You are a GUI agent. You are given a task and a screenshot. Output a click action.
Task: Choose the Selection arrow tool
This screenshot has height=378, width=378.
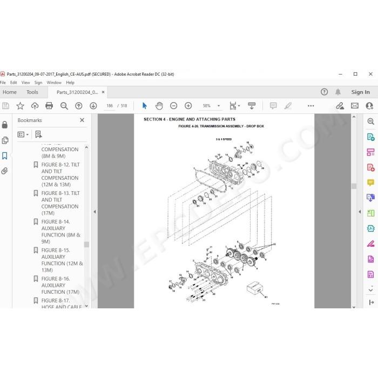coord(144,106)
